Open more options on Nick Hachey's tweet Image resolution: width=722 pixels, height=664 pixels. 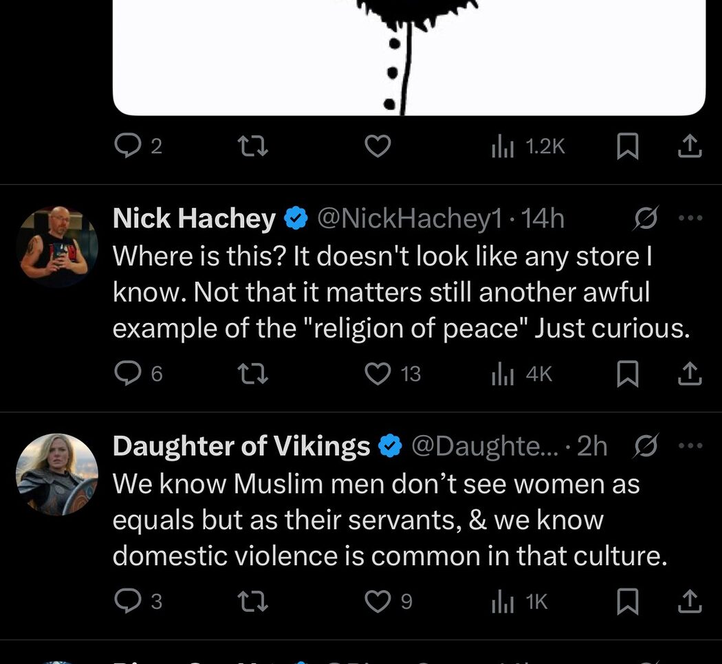[x=690, y=218]
